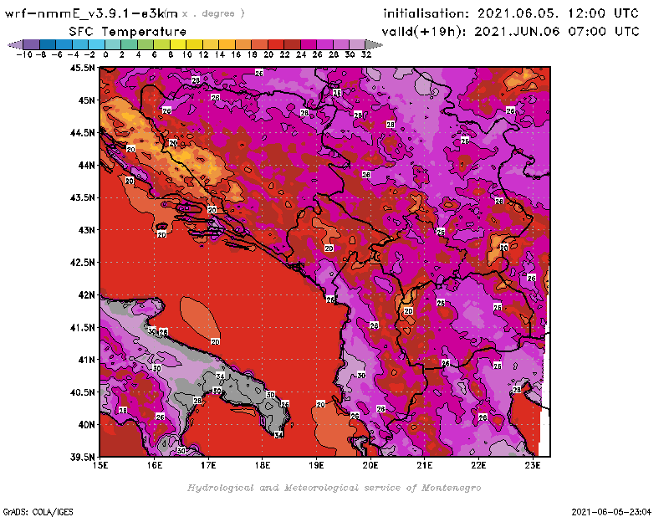Click the dark red legend swatch between 22 and 24
This screenshot has width=669, height=517.
pos(292,44)
